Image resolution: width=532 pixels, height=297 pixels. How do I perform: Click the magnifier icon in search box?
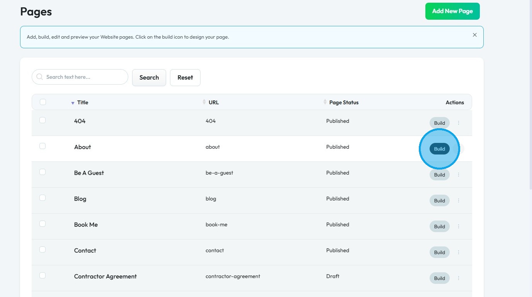click(39, 77)
